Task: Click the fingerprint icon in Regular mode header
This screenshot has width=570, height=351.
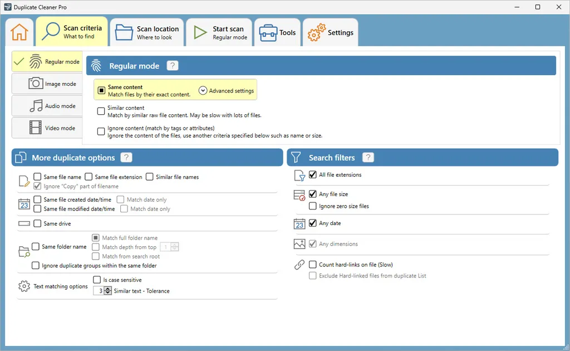Action: (x=96, y=66)
